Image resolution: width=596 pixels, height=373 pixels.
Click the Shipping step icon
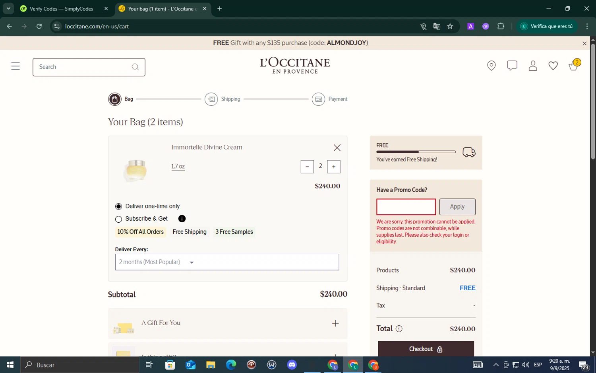(211, 99)
